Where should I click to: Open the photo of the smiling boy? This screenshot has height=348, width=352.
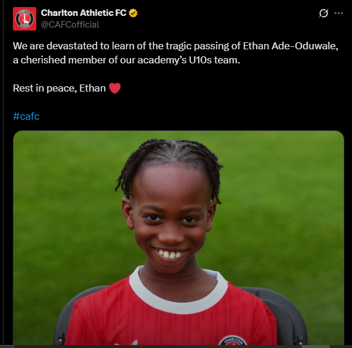click(x=179, y=238)
